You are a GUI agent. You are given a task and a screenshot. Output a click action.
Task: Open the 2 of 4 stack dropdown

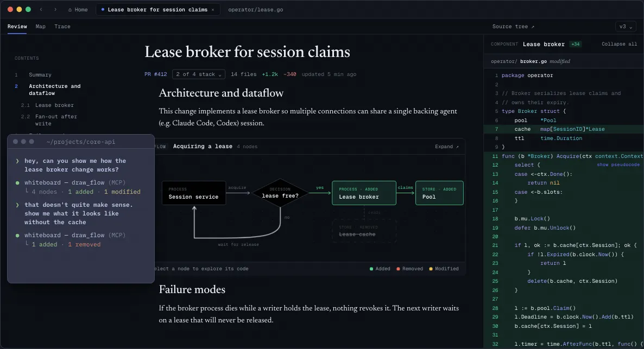click(x=199, y=74)
